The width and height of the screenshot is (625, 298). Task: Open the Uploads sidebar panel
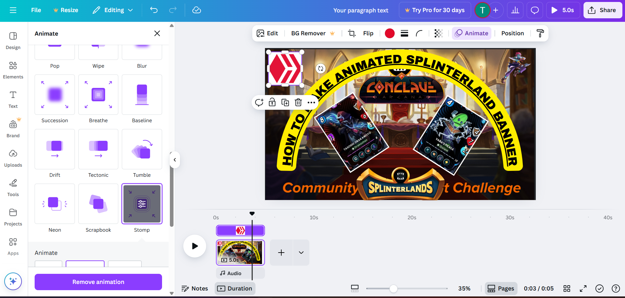pos(13,158)
